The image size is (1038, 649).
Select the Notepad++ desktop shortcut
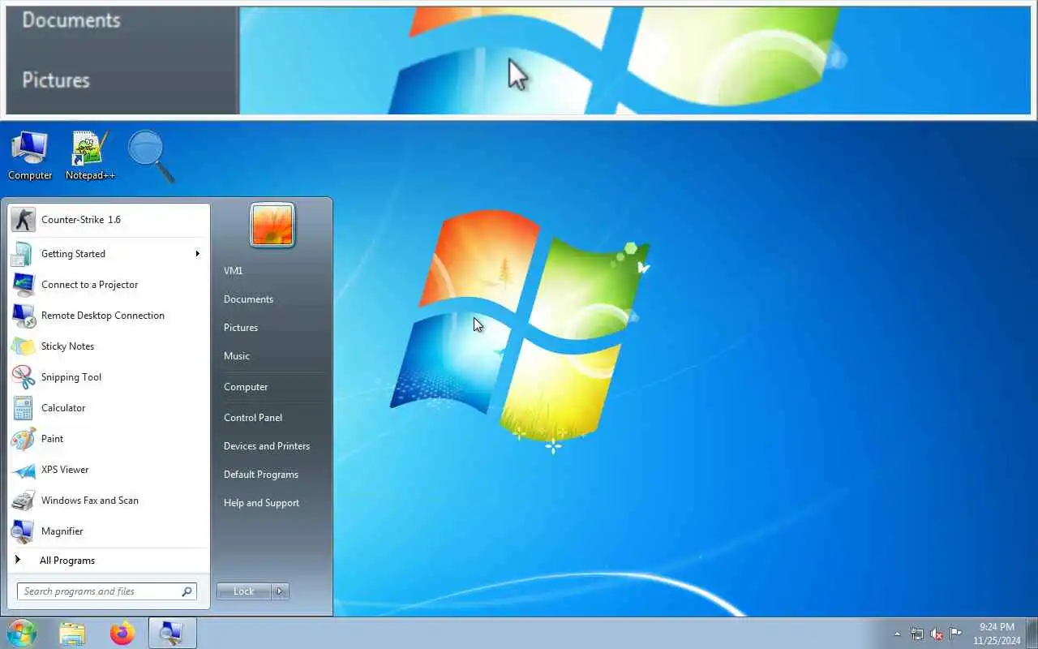point(90,156)
